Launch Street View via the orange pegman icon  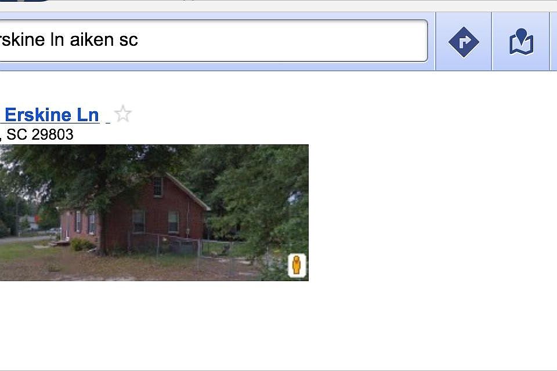(x=296, y=265)
